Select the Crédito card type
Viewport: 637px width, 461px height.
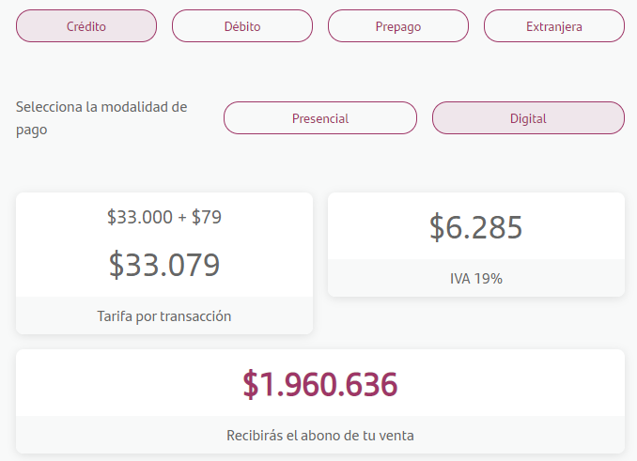(86, 26)
